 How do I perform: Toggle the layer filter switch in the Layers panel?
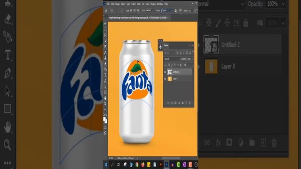(x=193, y=52)
